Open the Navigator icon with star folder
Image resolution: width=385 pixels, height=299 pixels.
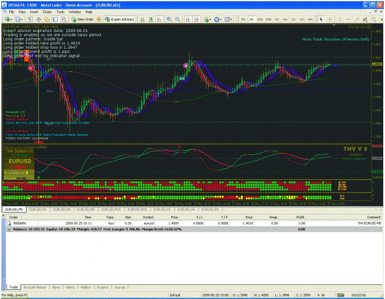coord(47,19)
